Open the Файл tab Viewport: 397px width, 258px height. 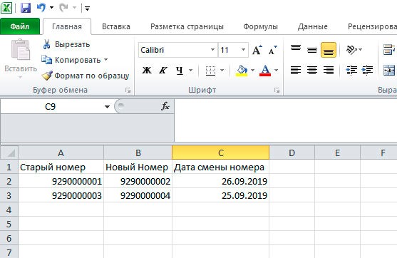(20, 26)
